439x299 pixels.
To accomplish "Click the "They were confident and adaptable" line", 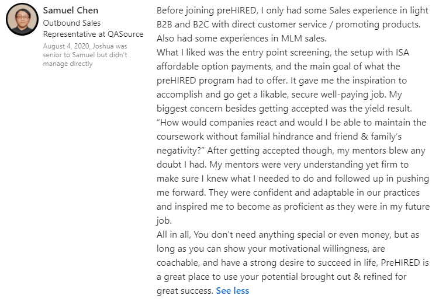I will coord(291,193).
